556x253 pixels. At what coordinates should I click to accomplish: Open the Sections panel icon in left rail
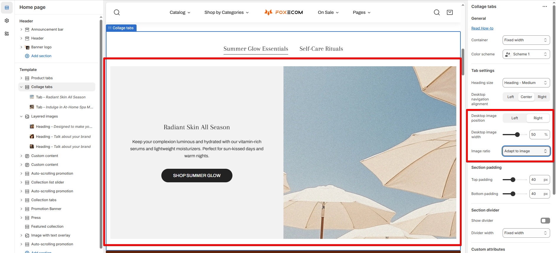coord(7,8)
